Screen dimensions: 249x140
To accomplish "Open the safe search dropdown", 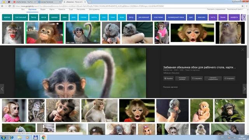I will click(235, 9).
